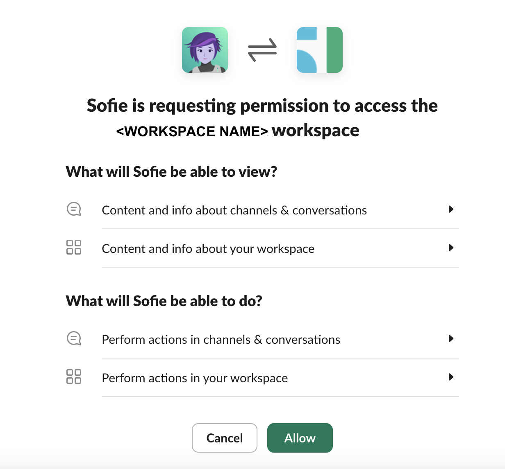Click the row labeled Content and info about your workspace
505x469 pixels.
coord(208,248)
